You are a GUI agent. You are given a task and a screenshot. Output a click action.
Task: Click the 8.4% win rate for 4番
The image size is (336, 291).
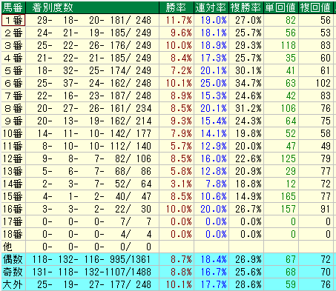177,58
